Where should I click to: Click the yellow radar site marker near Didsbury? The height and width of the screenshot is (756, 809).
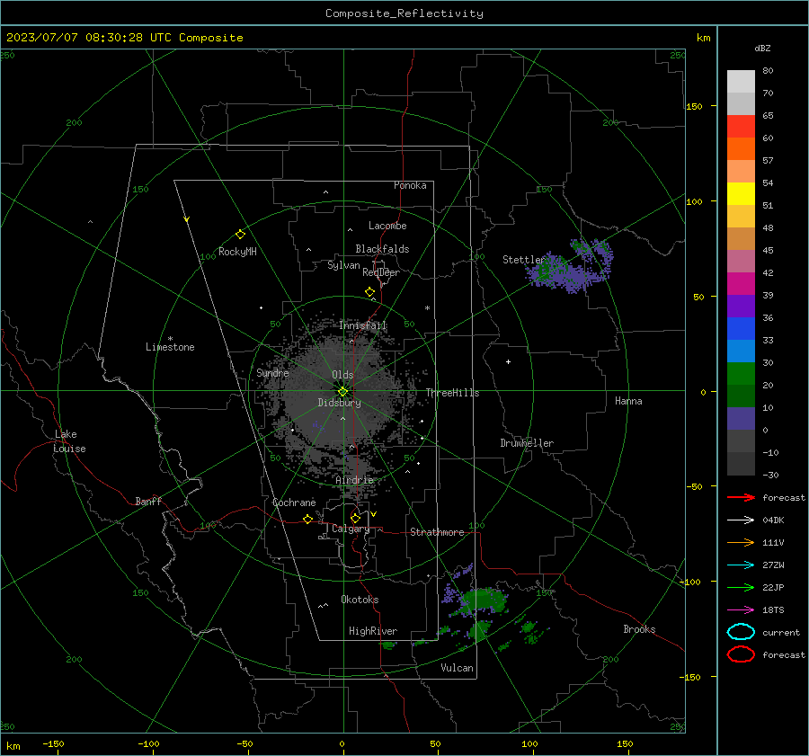(342, 392)
